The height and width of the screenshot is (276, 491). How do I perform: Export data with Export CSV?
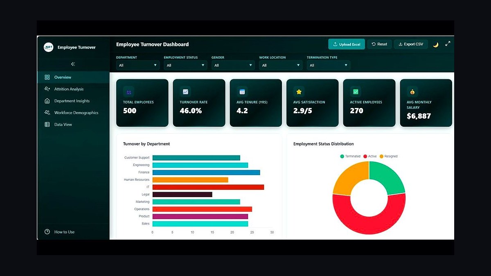(x=411, y=44)
